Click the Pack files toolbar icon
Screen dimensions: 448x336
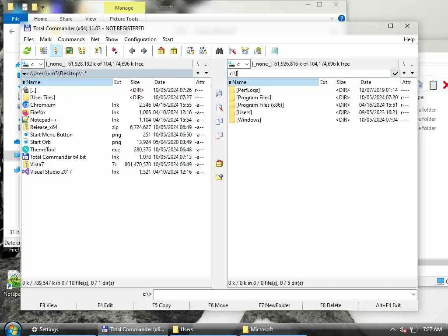[x=161, y=51]
